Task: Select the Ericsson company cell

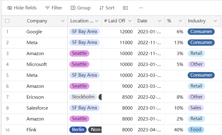Action: (x=35, y=97)
